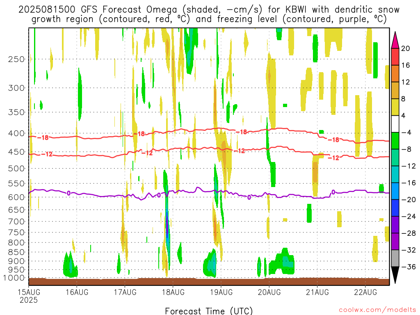Click the 550 pressure level label

click(16, 183)
